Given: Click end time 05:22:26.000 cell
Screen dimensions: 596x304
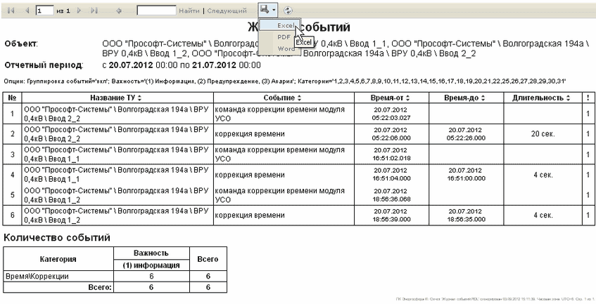Looking at the screenshot, I should pyautogui.click(x=466, y=134).
